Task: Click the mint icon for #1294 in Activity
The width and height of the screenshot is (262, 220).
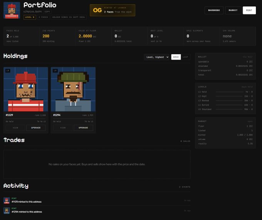Action: coord(7,210)
